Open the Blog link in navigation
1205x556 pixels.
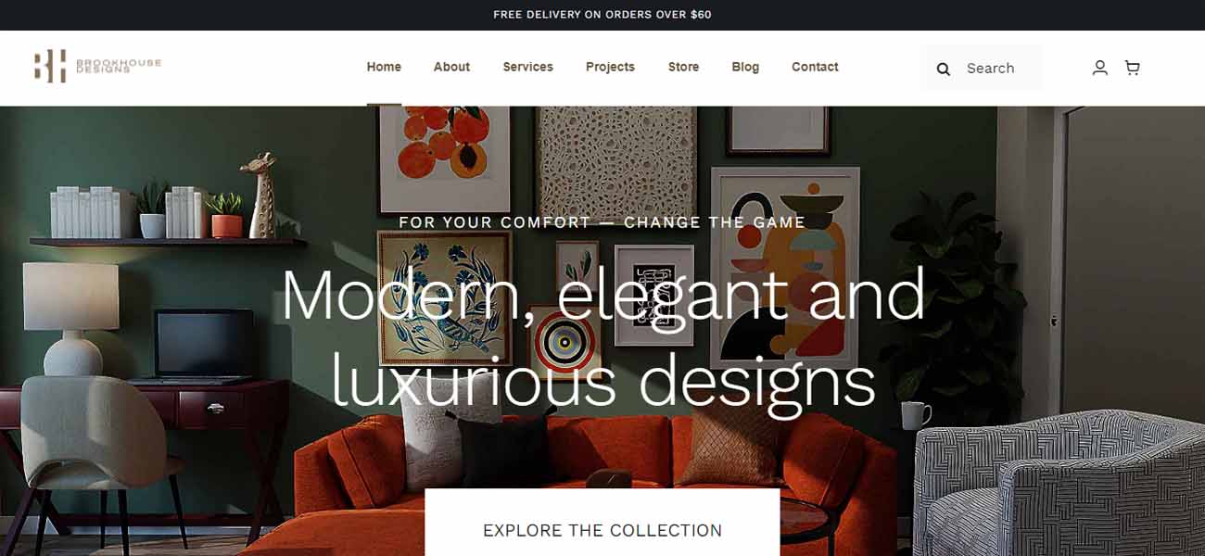coord(745,67)
